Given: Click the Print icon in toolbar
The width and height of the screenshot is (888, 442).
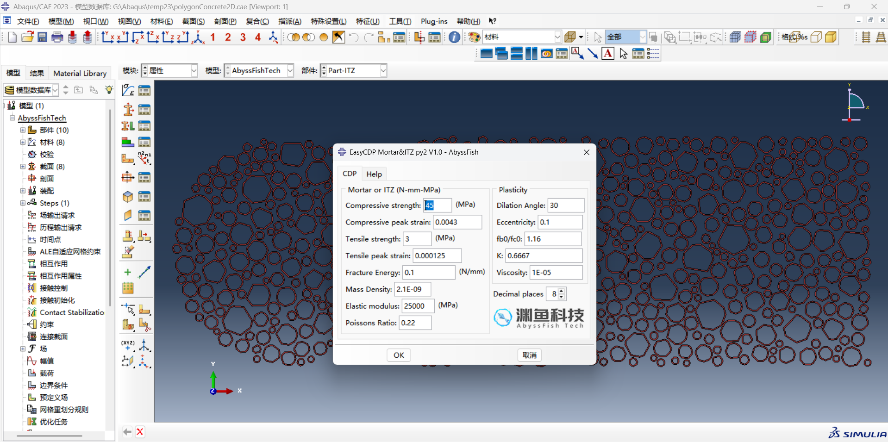Looking at the screenshot, I should click(57, 37).
